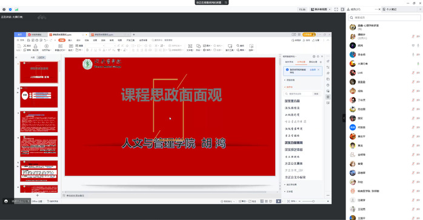Click the Bold icon in the ribbon
The width and height of the screenshot is (423, 220).
(x=87, y=50)
